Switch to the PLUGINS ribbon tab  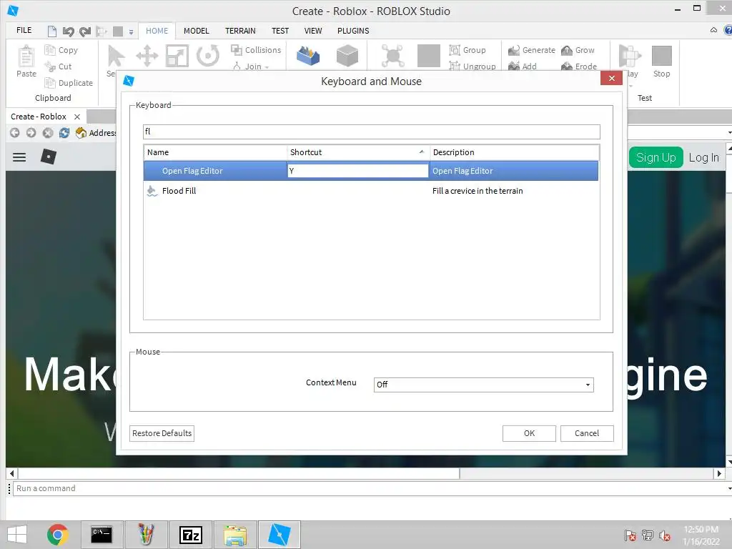click(x=353, y=31)
